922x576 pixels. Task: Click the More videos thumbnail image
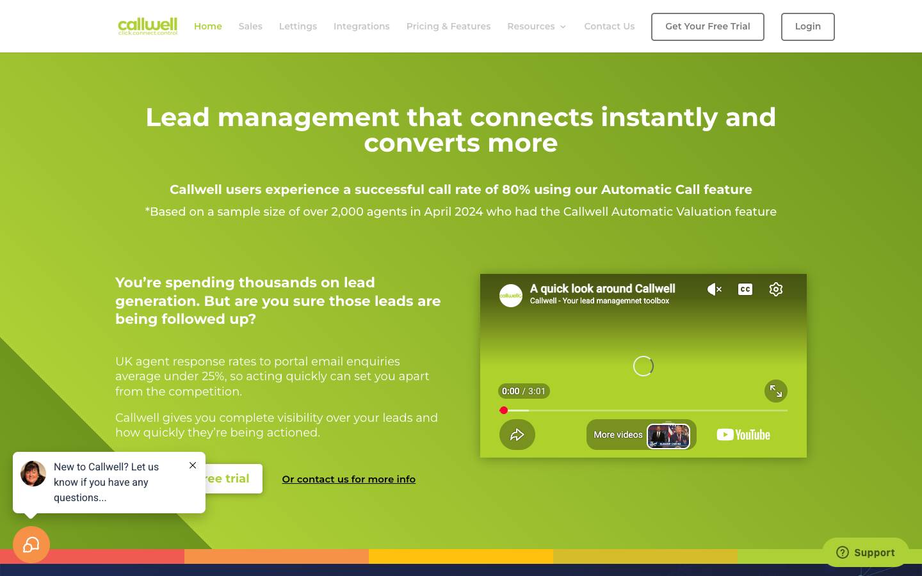(x=668, y=436)
